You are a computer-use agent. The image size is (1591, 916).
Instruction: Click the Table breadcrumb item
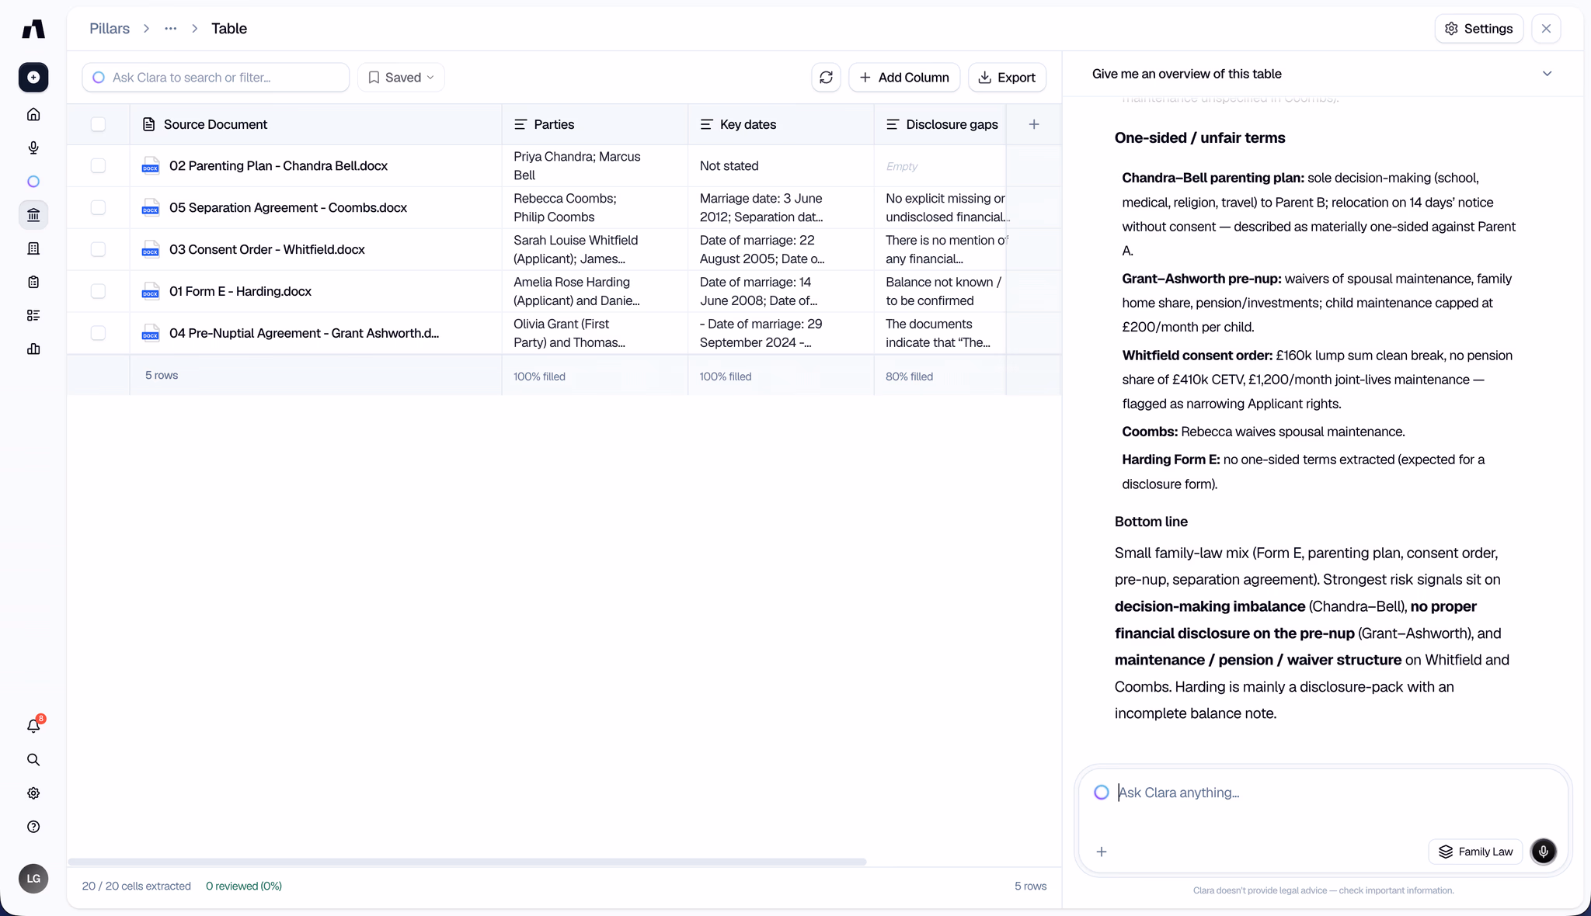229,29
